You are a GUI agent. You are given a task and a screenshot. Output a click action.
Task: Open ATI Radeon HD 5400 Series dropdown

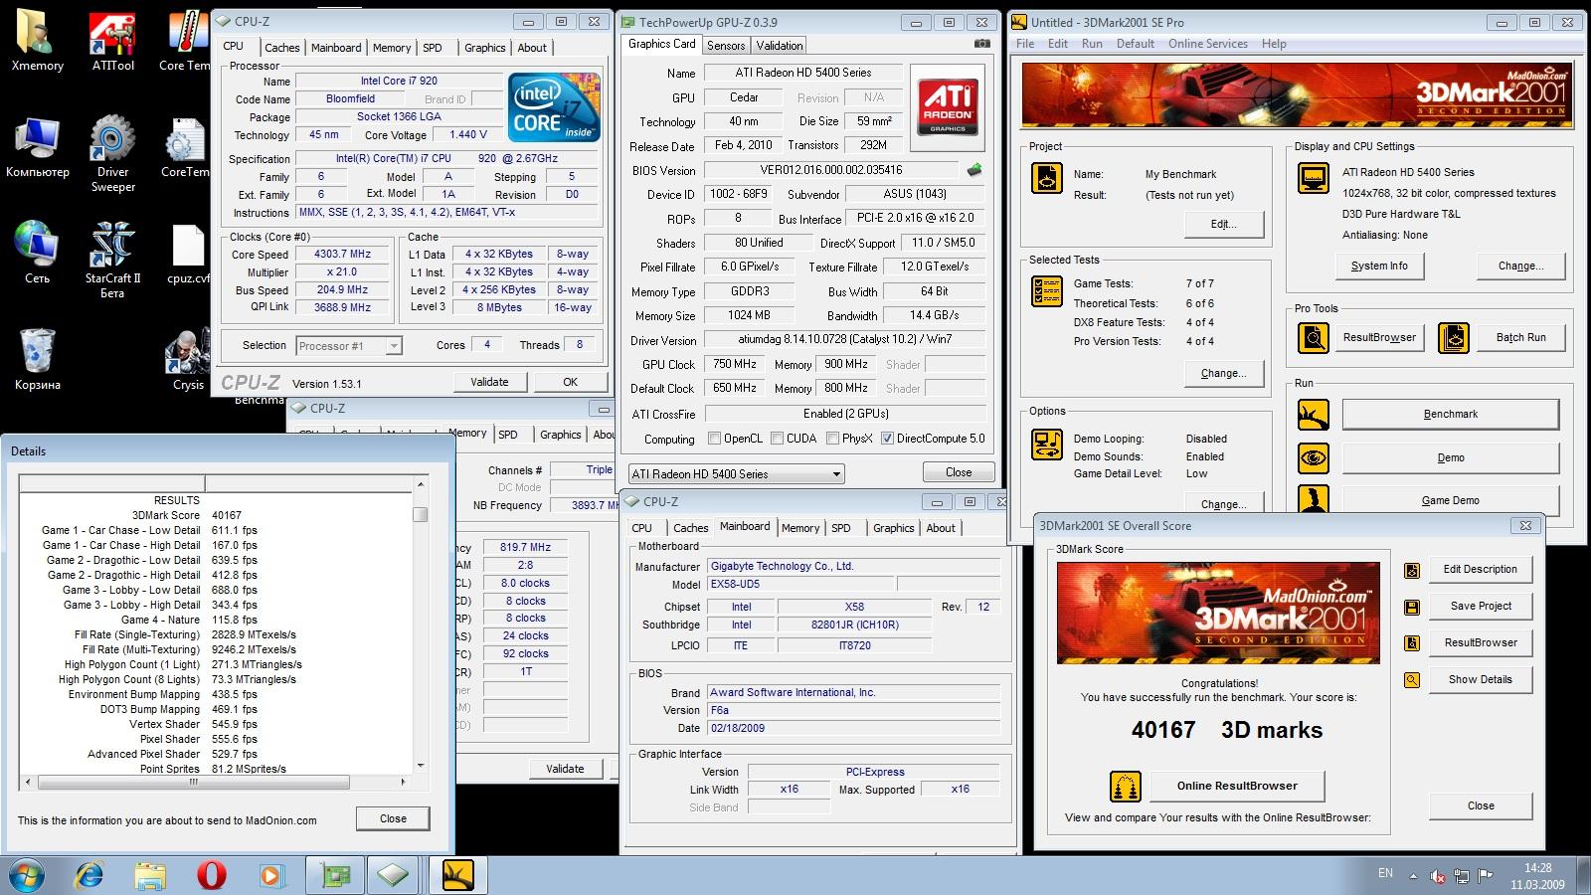coord(737,474)
